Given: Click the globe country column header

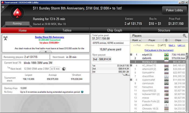Looking at the screenshot, I should click(x=166, y=40).
